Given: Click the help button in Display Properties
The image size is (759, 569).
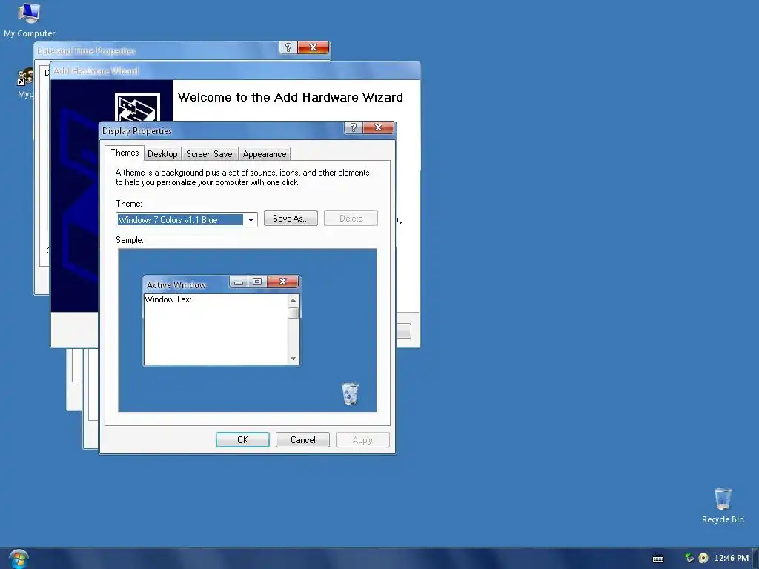Looking at the screenshot, I should [354, 127].
